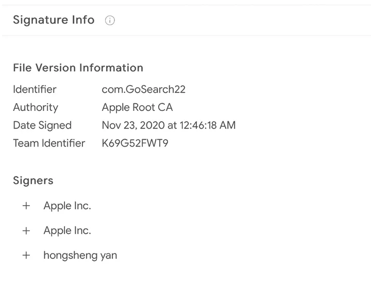Click the Authority field label
The image size is (371, 282).
[x=36, y=107]
